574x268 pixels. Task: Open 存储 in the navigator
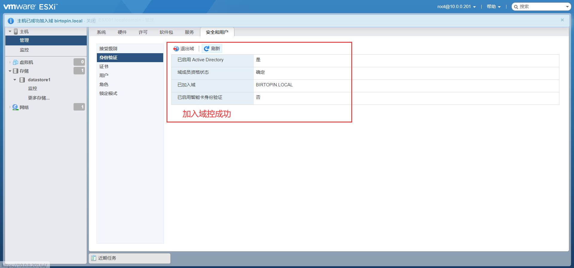point(24,71)
